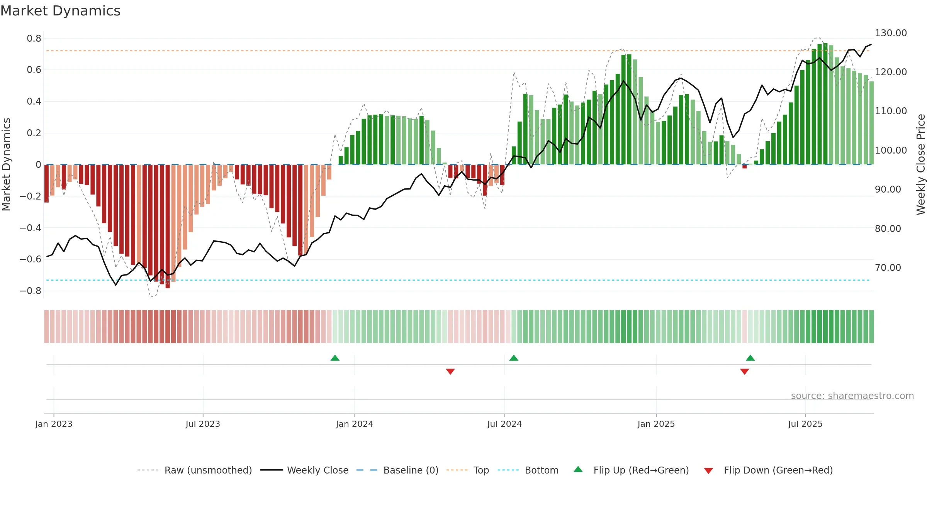
Task: Click the Raw (unsmoothed) legend entry
Action: click(x=195, y=470)
